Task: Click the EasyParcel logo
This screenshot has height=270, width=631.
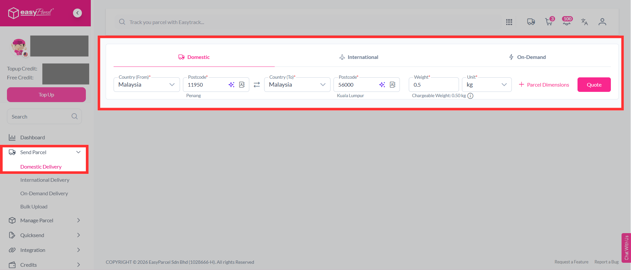Action: [x=31, y=13]
